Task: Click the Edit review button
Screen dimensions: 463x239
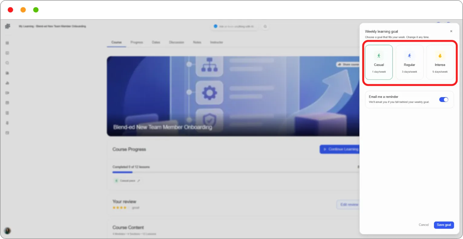Action: click(x=348, y=205)
